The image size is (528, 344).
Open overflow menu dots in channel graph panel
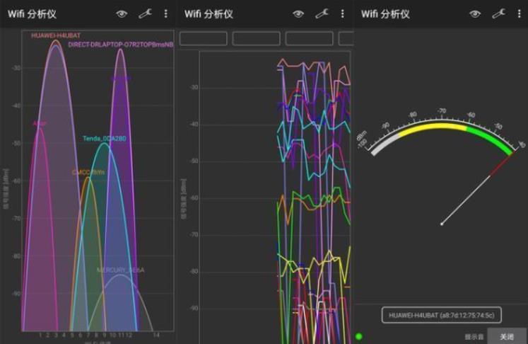[x=165, y=14]
